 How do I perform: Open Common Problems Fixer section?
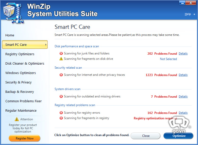click(x=24, y=101)
